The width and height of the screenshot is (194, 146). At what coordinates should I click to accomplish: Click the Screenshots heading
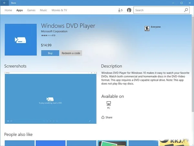click(15, 66)
